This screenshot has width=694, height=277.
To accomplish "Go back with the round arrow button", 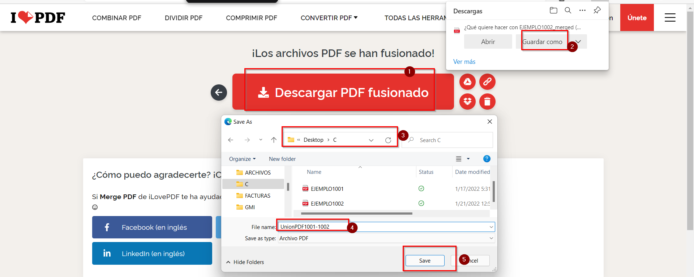I will coord(219,92).
